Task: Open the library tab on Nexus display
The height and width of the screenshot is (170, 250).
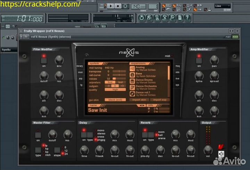Action: point(80,66)
